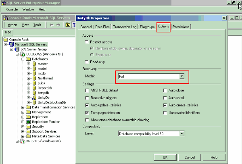242x164 pixels.
Task: Switch to the Transaction Log tab
Action: point(125,27)
